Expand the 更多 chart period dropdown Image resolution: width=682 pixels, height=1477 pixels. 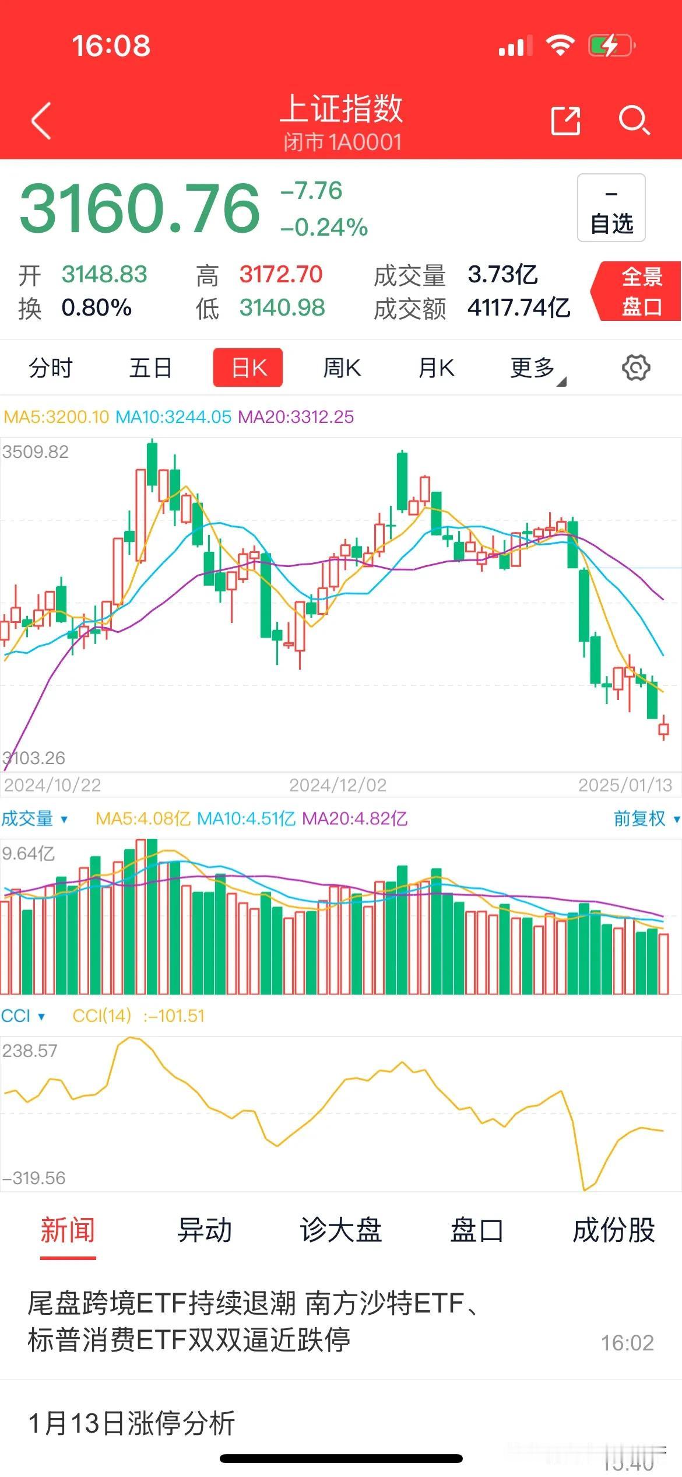[537, 369]
